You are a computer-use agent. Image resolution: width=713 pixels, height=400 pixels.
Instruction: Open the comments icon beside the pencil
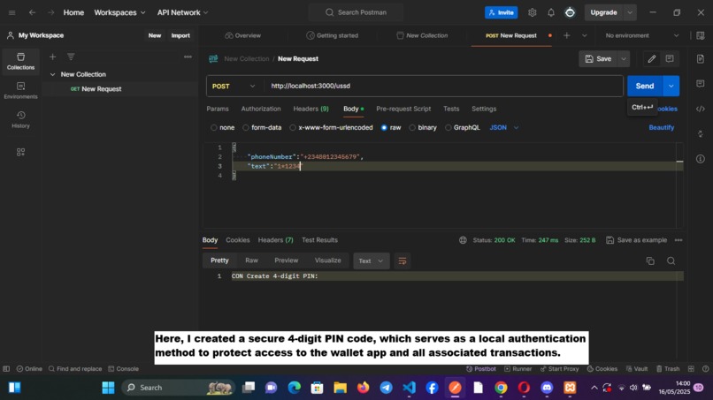(x=670, y=58)
